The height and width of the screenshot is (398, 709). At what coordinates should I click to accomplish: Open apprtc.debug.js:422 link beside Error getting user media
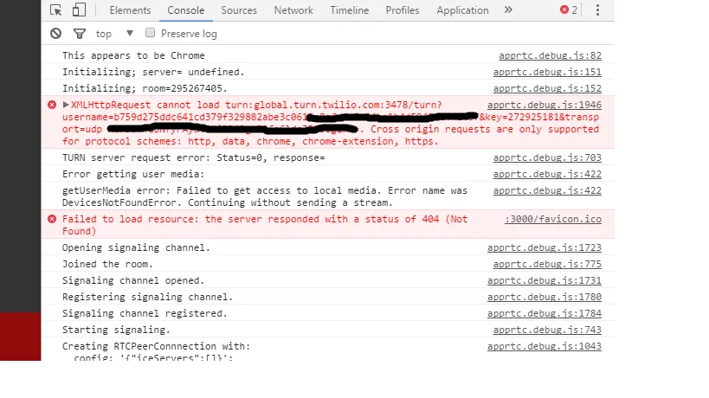coord(547,174)
